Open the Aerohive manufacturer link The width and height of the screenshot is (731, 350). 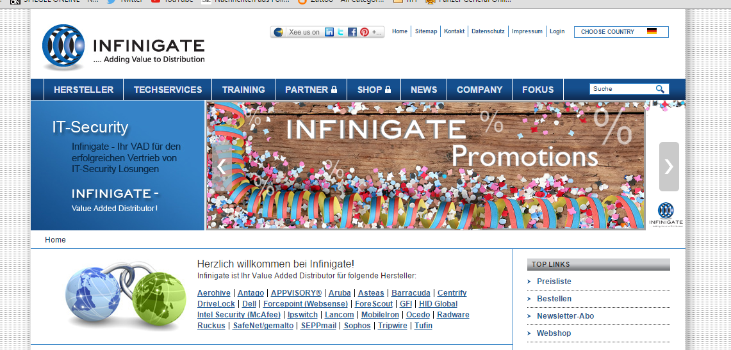tap(213, 293)
